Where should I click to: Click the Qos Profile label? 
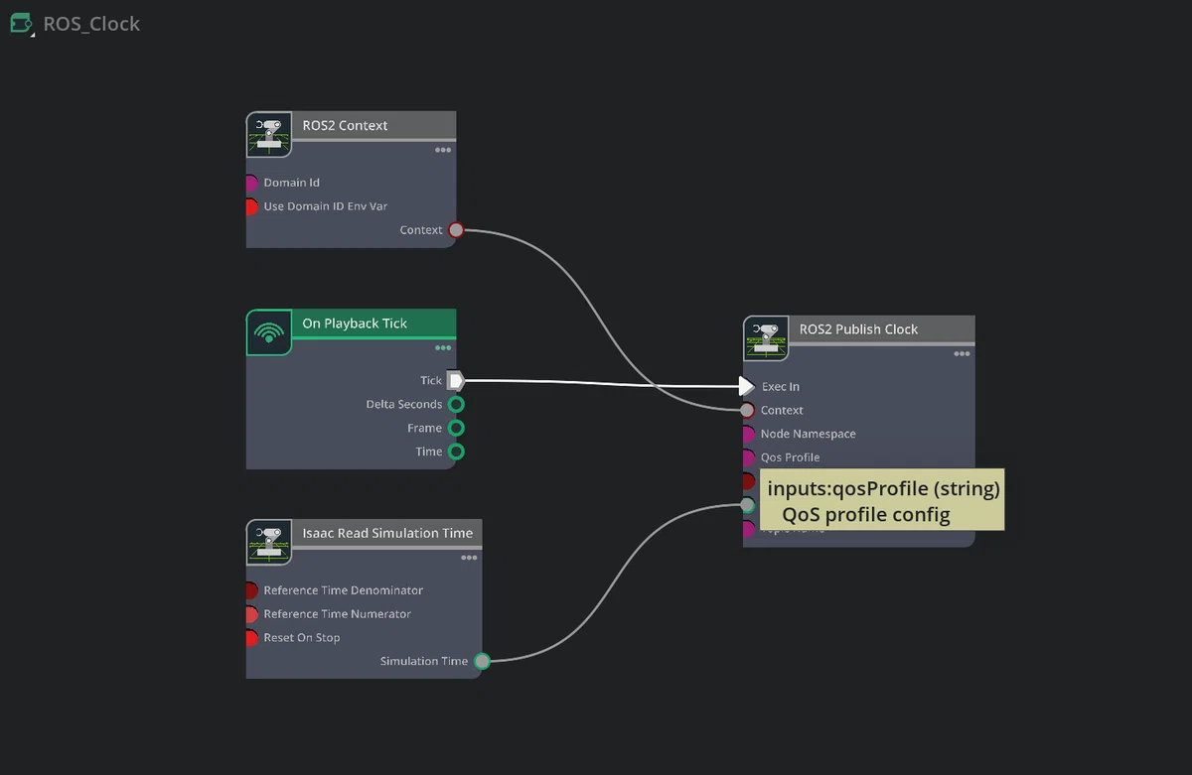(x=791, y=457)
